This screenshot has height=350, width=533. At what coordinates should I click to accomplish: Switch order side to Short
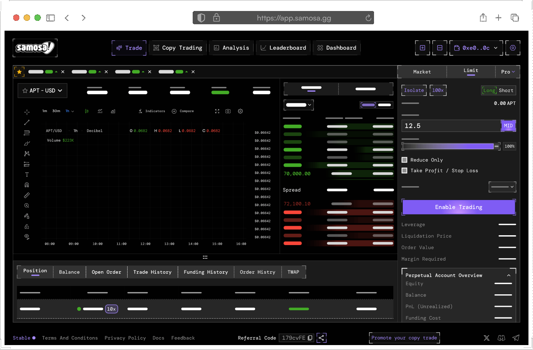pyautogui.click(x=506, y=91)
